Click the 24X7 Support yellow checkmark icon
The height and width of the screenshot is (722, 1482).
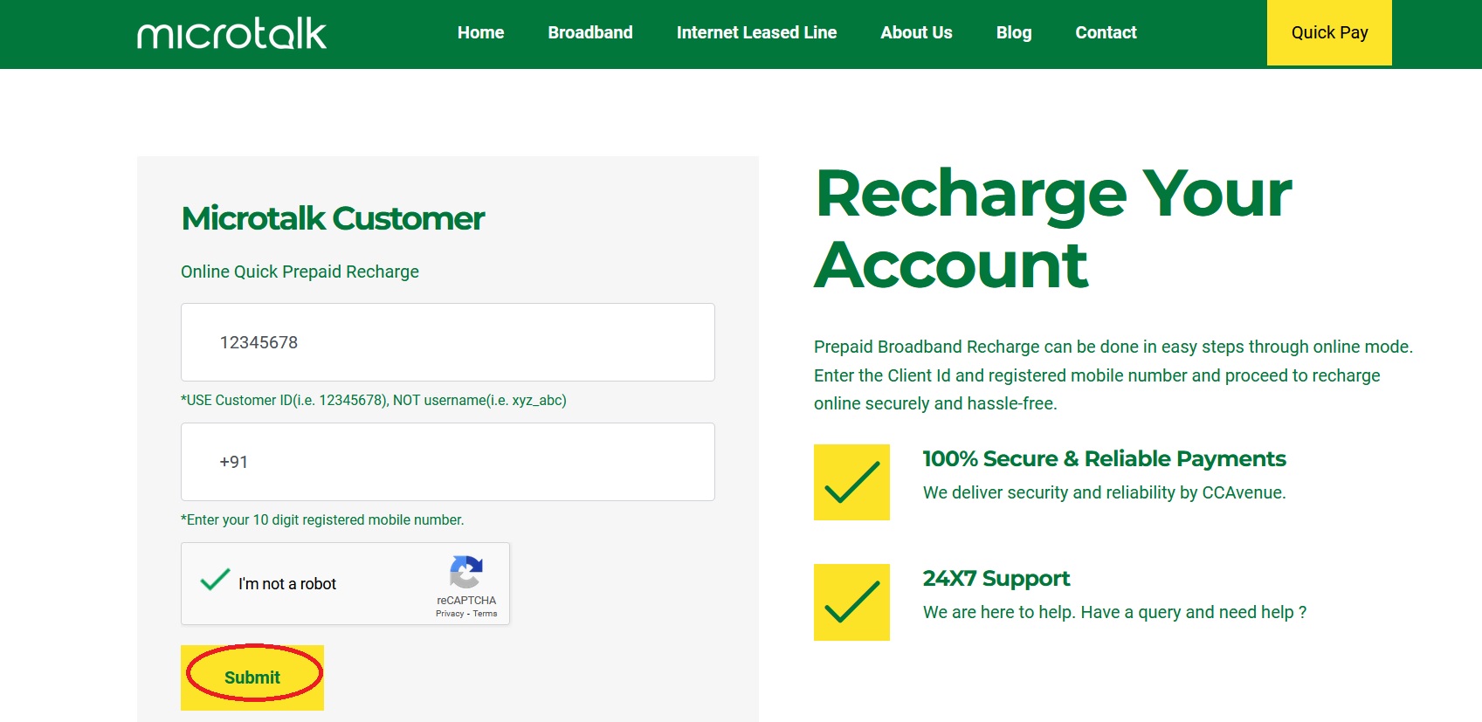tap(851, 602)
